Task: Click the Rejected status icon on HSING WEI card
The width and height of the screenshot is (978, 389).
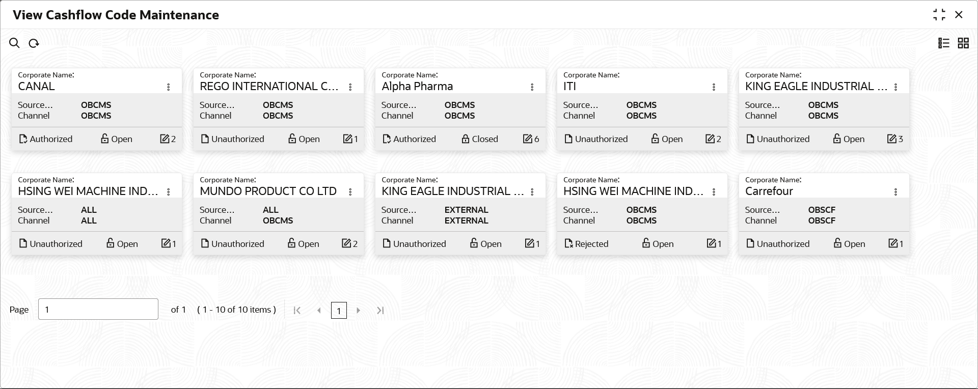Action: coord(568,244)
